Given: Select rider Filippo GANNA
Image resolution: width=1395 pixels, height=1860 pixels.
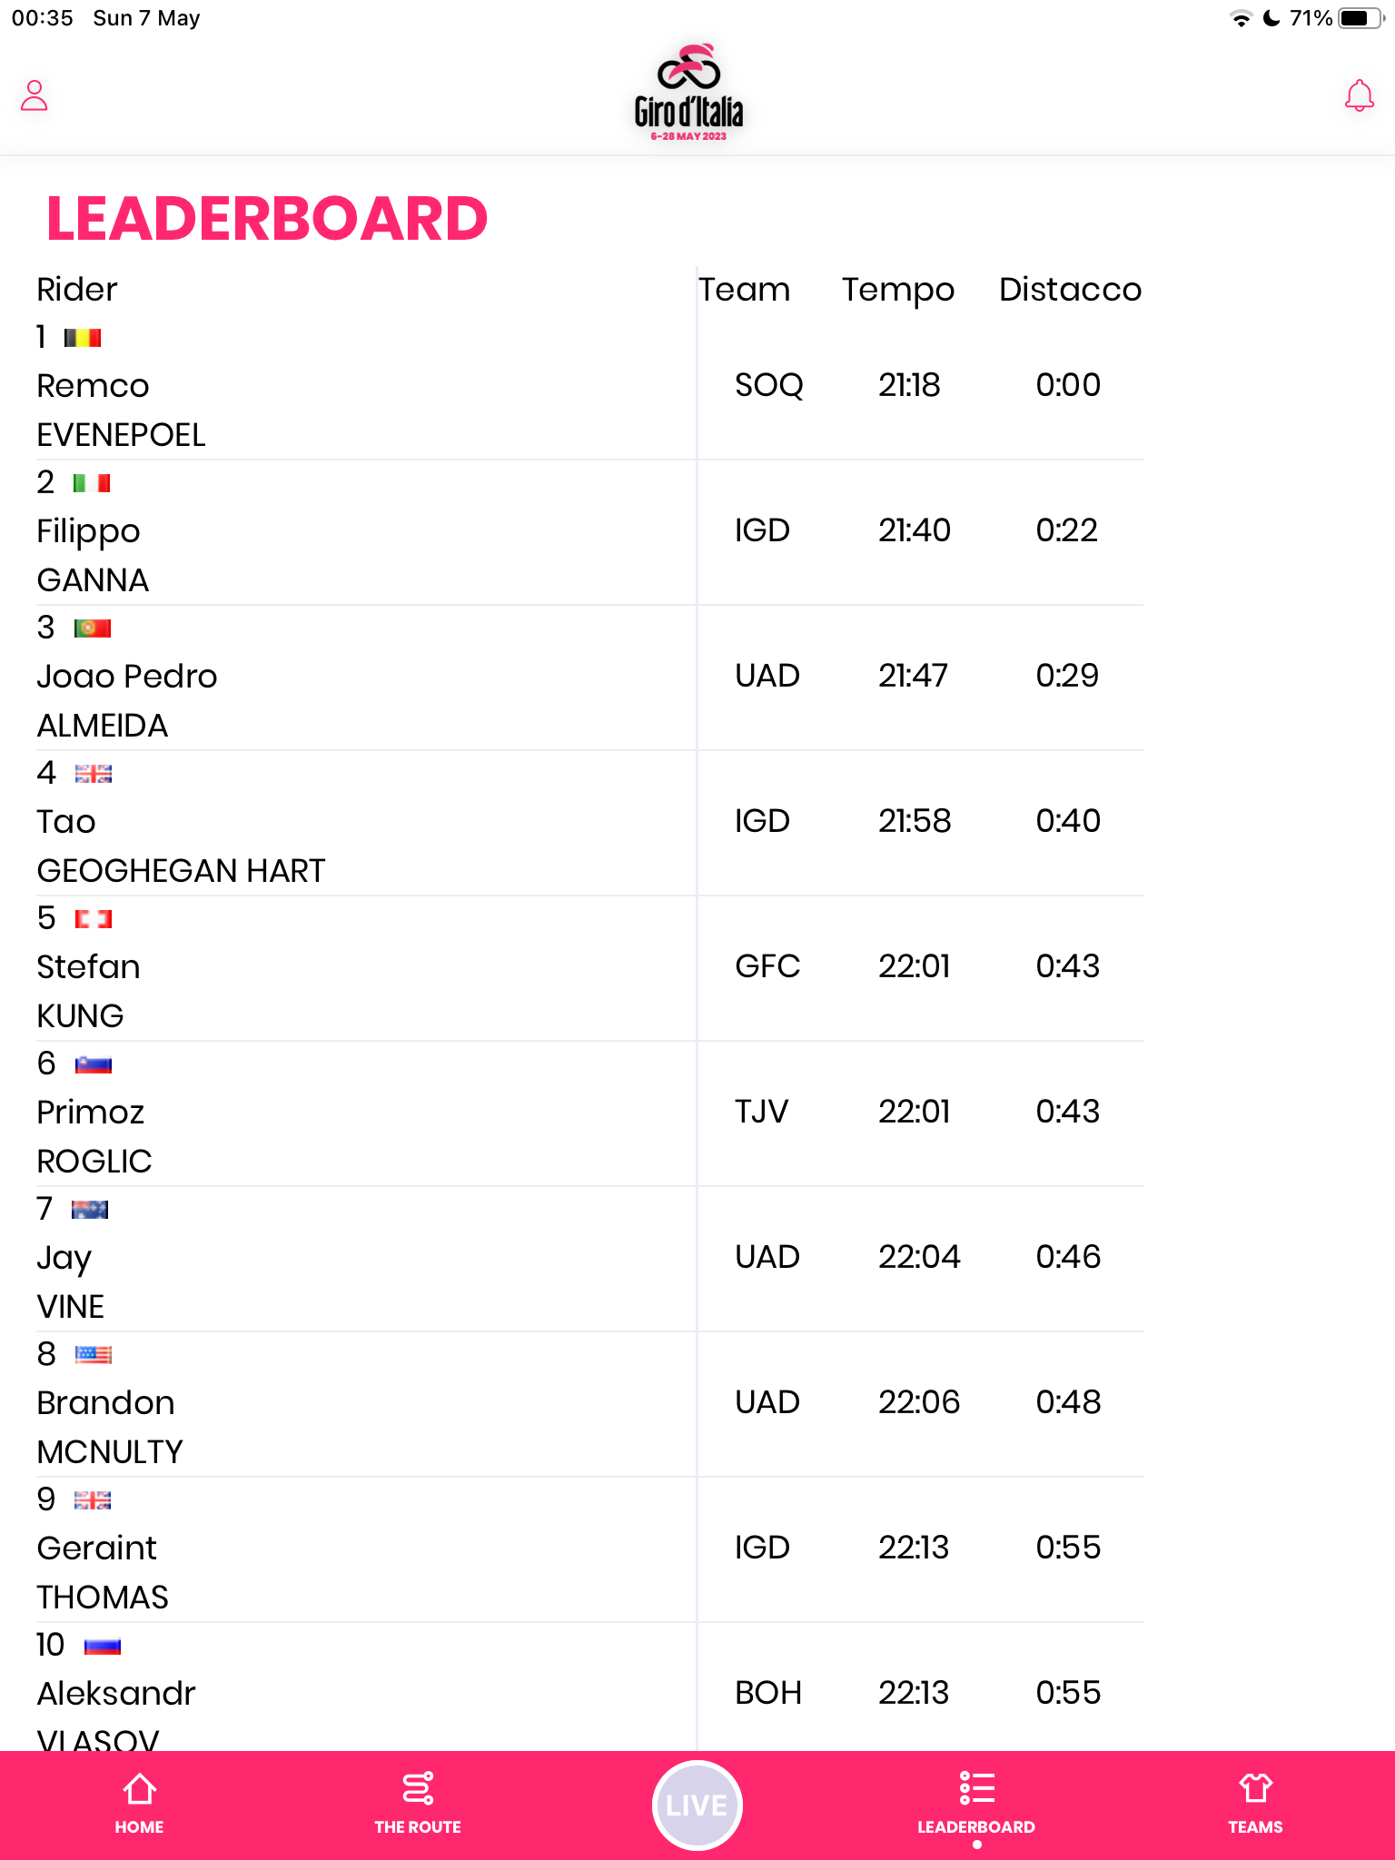Looking at the screenshot, I should (x=93, y=555).
